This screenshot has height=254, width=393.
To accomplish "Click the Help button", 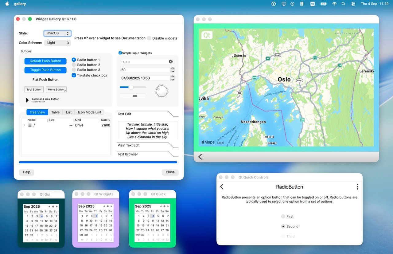I will (26, 172).
